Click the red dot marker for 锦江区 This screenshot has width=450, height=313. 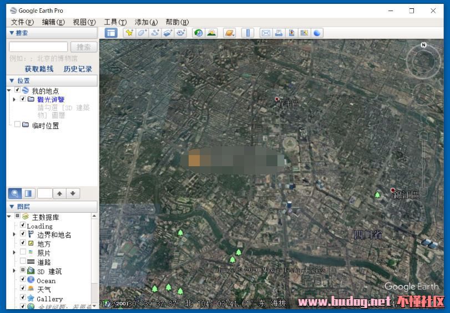[393, 190]
